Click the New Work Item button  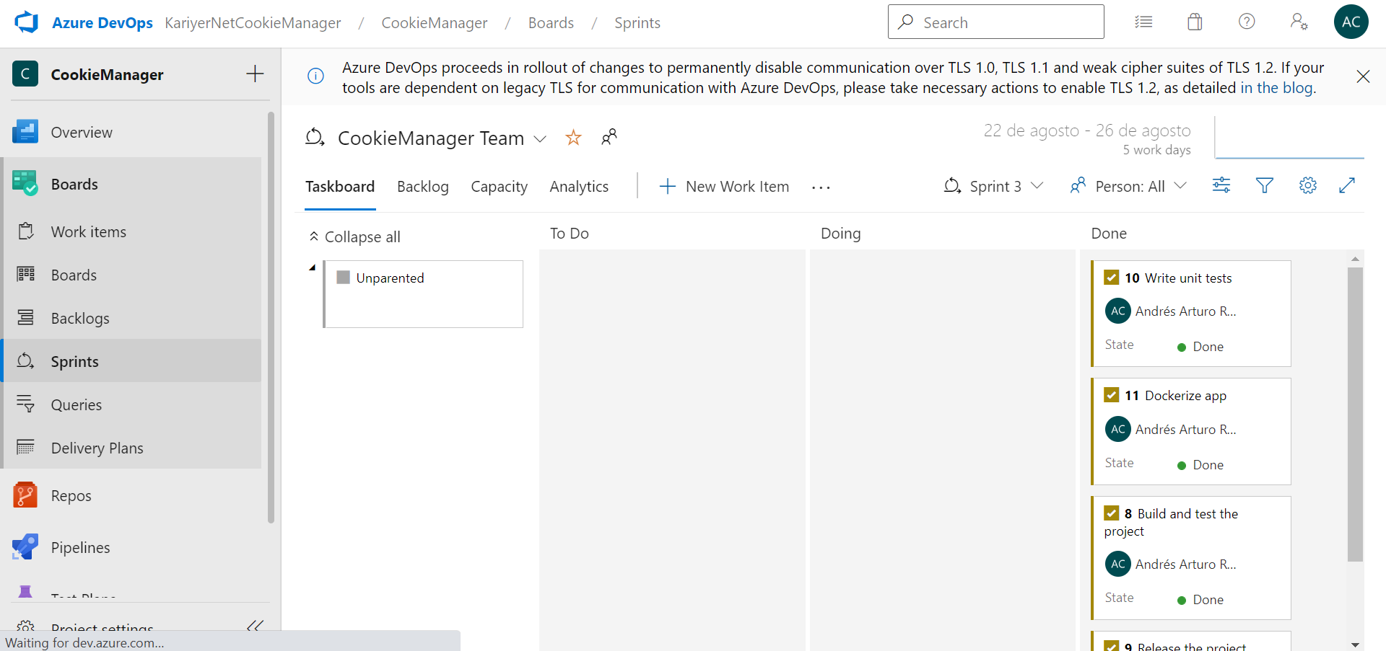[724, 187]
